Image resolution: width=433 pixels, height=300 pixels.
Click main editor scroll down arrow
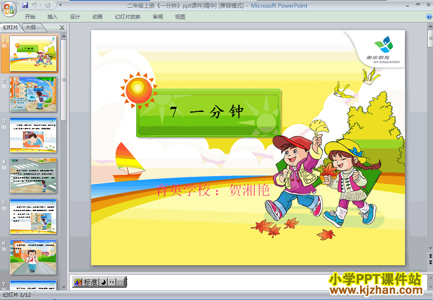coord(430,248)
